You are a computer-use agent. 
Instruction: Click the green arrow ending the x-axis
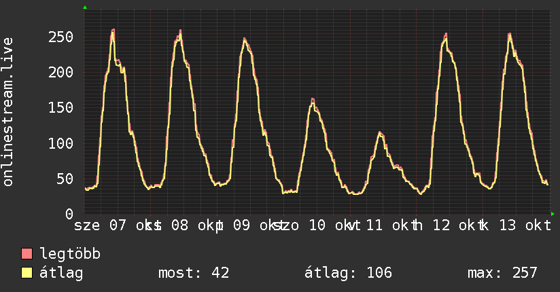(x=553, y=214)
